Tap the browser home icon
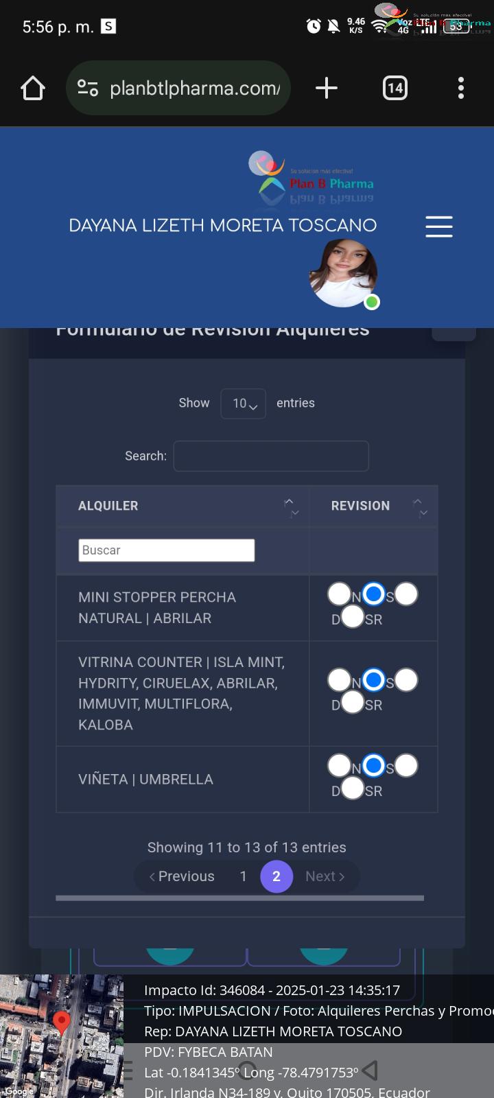This screenshot has height=1098, width=494. coord(33,88)
